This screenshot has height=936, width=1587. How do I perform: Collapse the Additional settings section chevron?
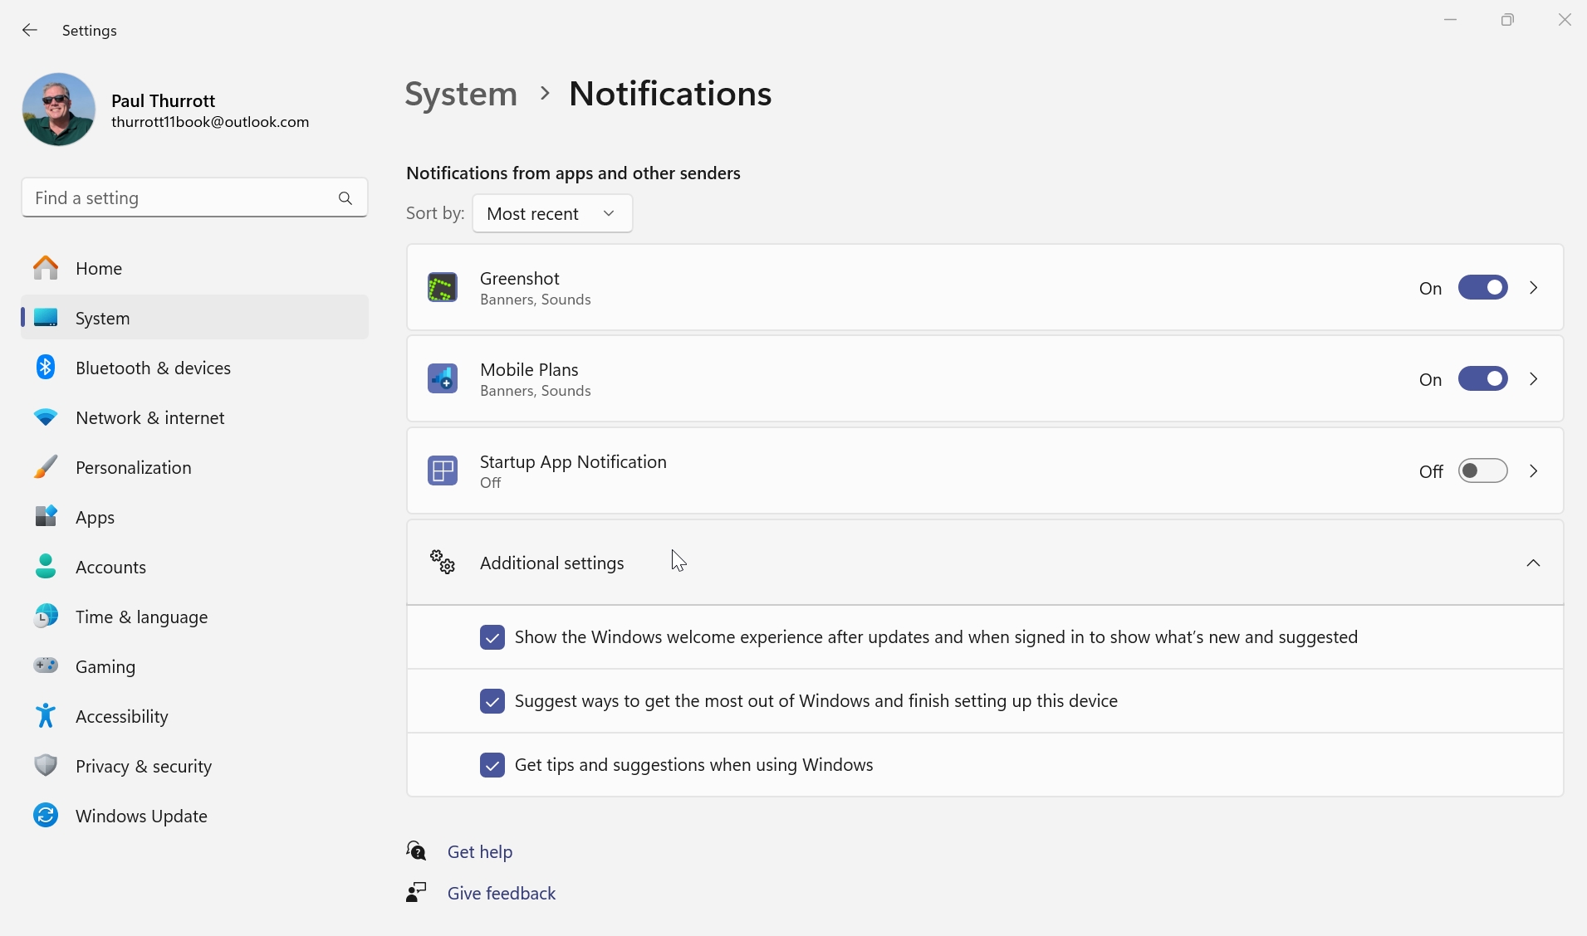tap(1533, 563)
